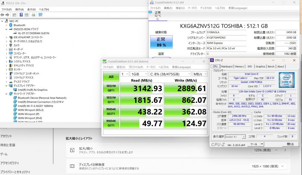Open the 表示(V) menu in Device Manager
The height and width of the screenshot is (175, 302).
click(31, 9)
